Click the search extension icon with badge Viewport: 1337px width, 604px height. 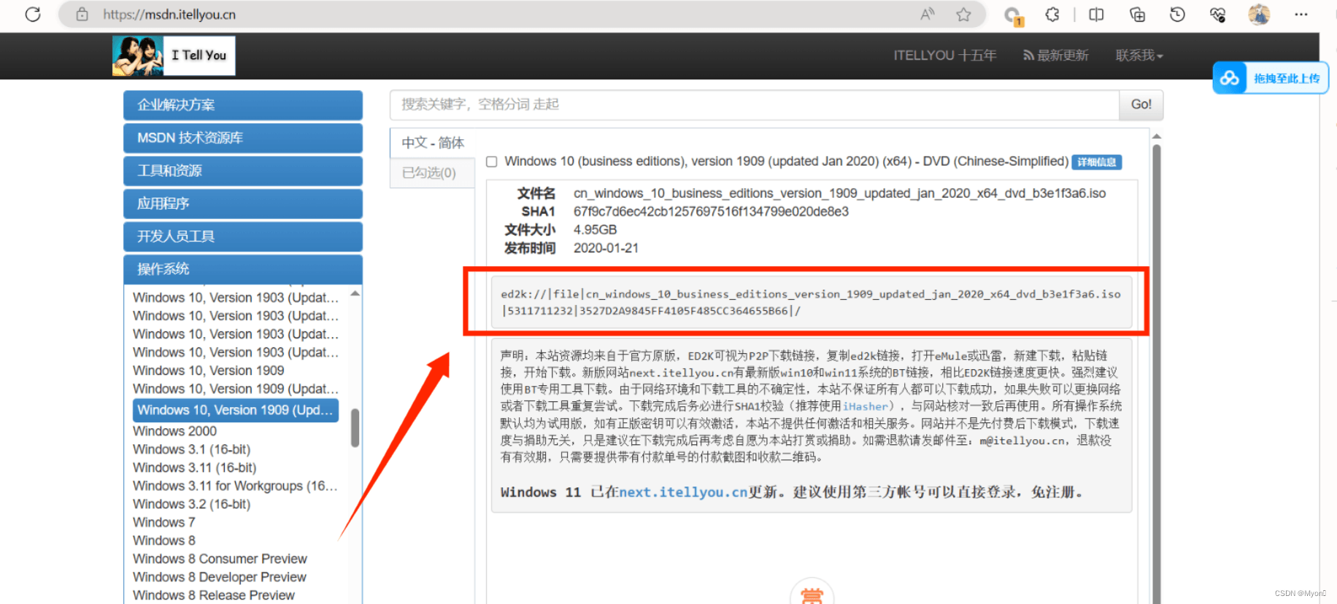(x=1013, y=15)
